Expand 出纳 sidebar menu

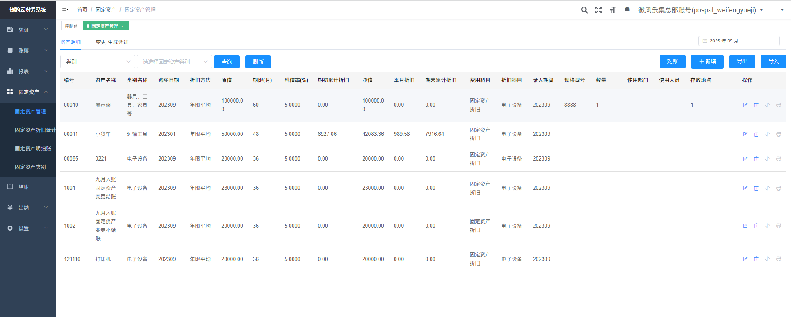28,207
